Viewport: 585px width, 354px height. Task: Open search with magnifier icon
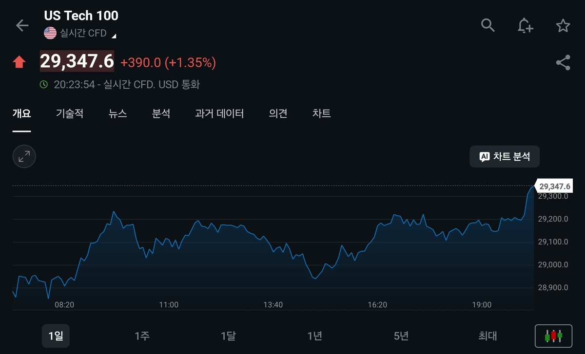(x=488, y=25)
